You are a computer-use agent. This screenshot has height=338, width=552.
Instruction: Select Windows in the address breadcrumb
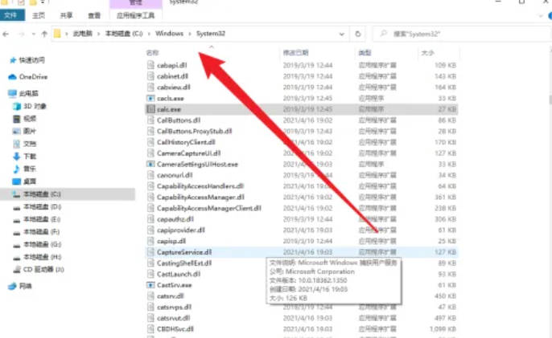click(169, 34)
